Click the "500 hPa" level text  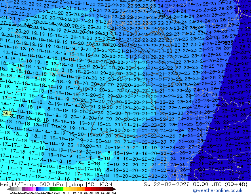point(52,184)
